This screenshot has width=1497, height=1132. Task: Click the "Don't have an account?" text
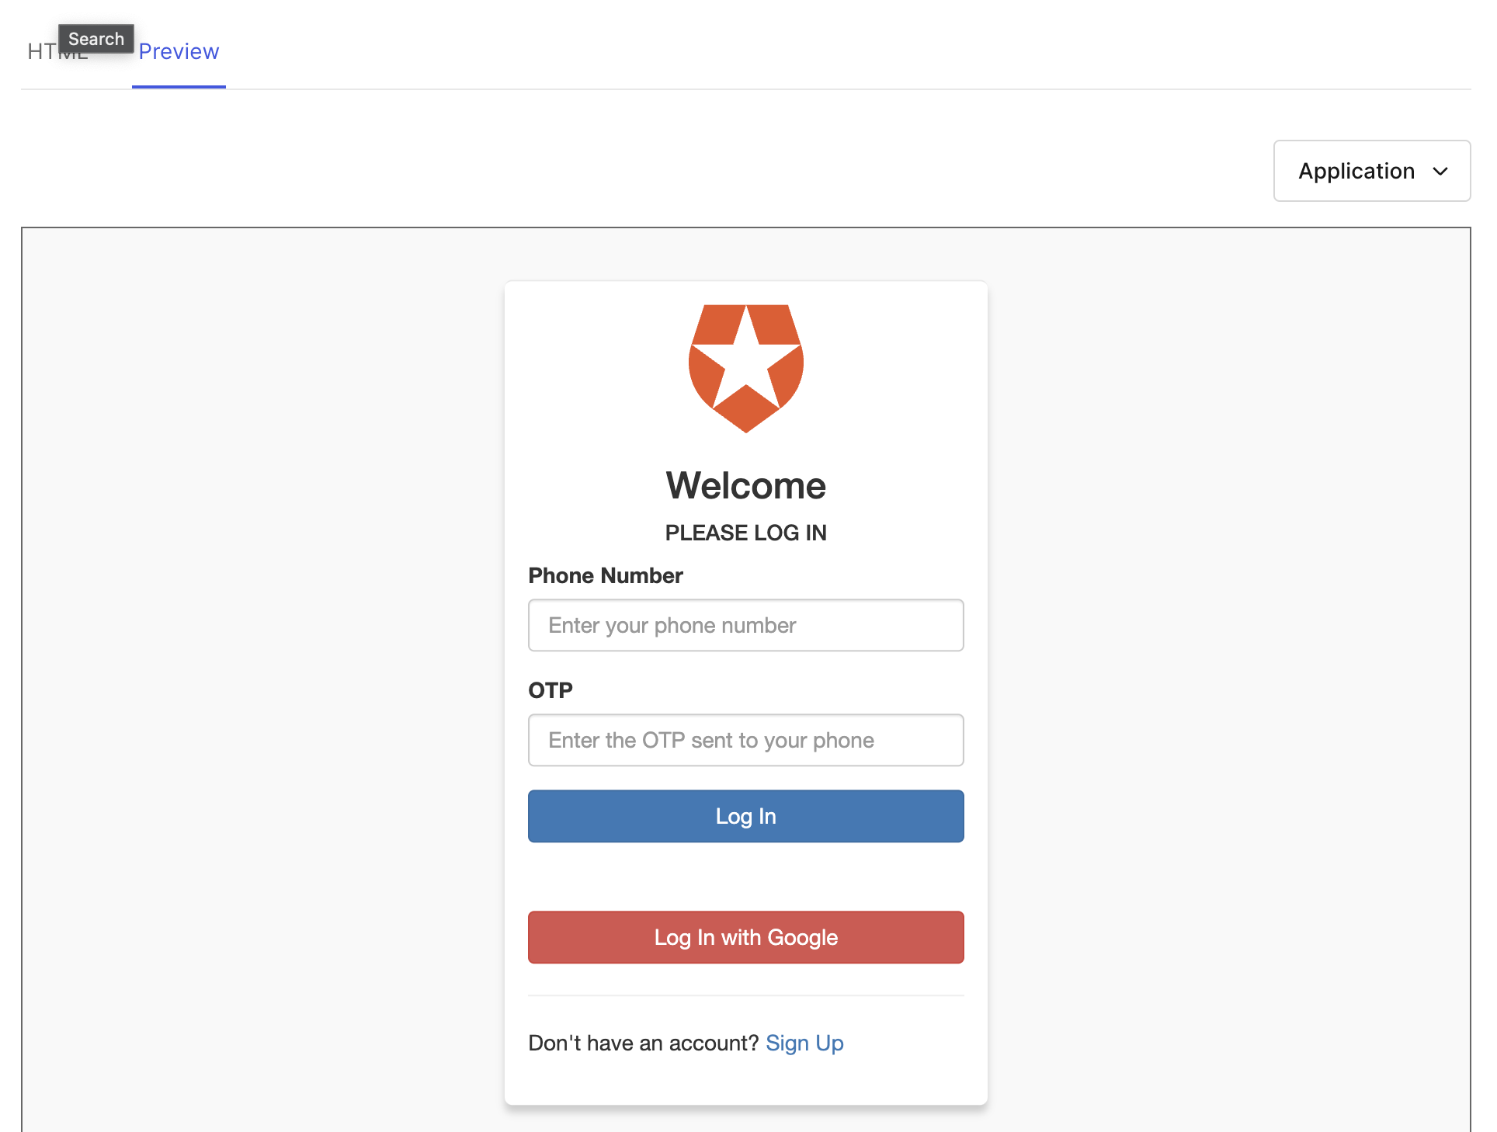[643, 1043]
